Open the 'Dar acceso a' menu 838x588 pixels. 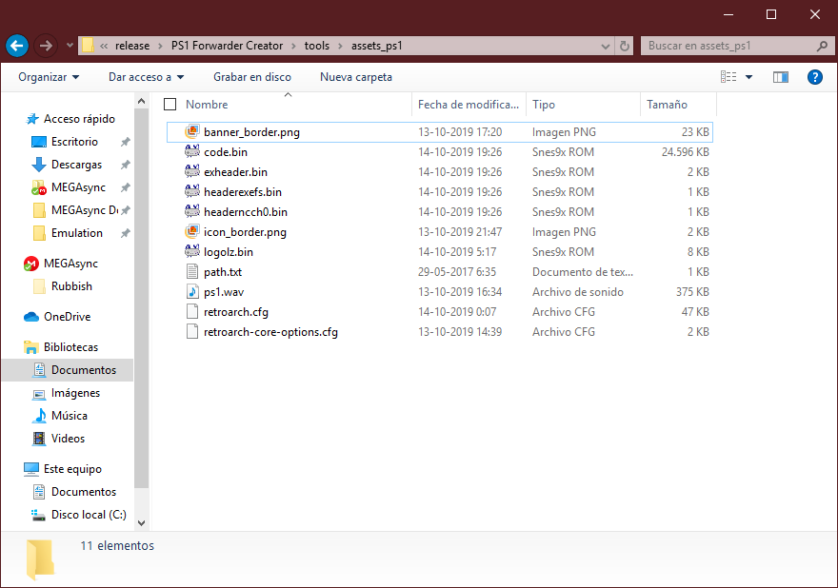tap(146, 77)
